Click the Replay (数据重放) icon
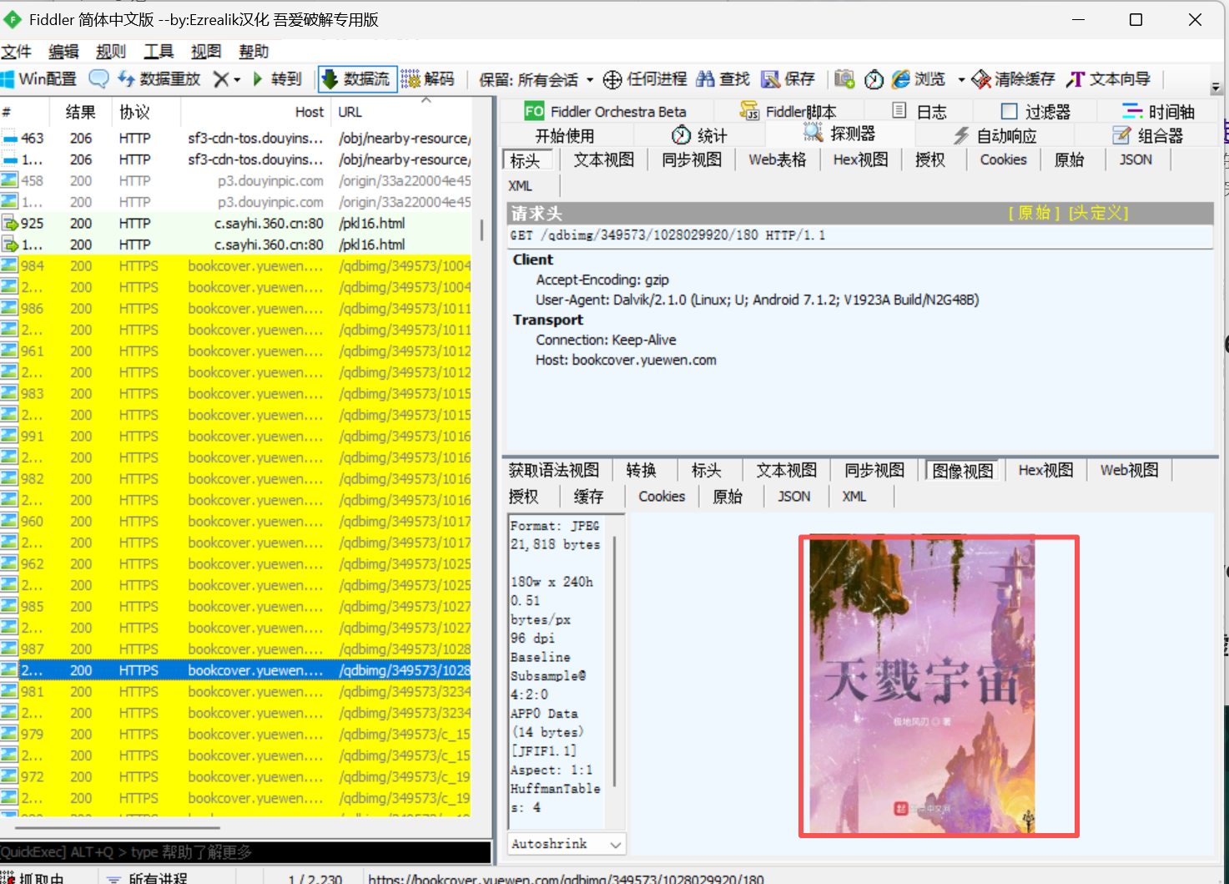 [126, 79]
